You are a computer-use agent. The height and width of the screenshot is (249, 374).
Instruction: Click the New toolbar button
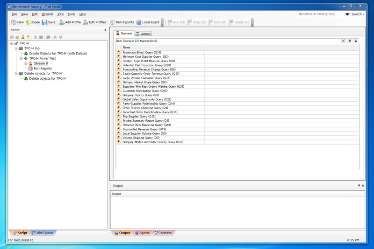(17, 22)
